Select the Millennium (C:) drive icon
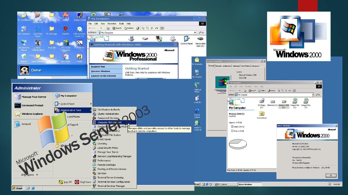Screen dimensions: 348x195 pyautogui.click(x=273, y=103)
